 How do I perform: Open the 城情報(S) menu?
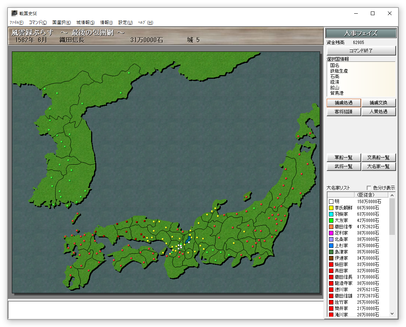[x=86, y=23]
